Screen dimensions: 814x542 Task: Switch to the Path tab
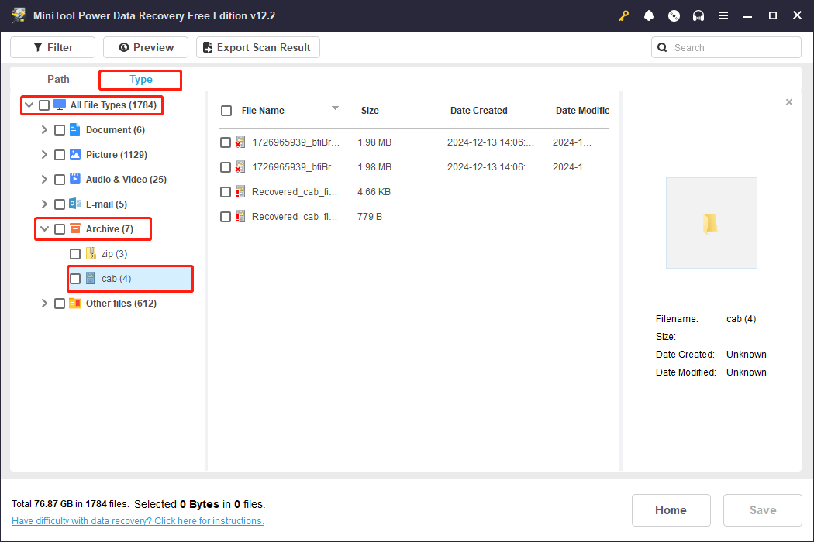pyautogui.click(x=58, y=79)
